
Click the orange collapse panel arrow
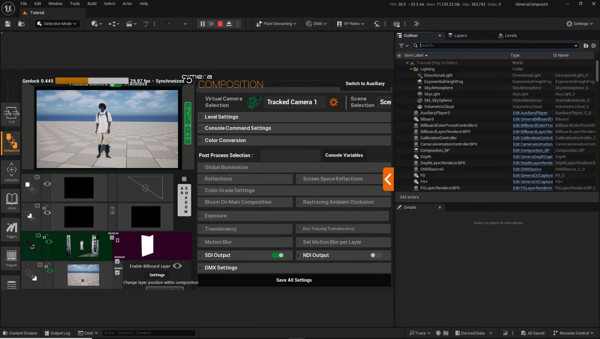tap(388, 179)
